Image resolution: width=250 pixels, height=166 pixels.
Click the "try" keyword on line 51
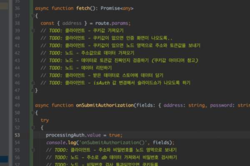[45, 120]
